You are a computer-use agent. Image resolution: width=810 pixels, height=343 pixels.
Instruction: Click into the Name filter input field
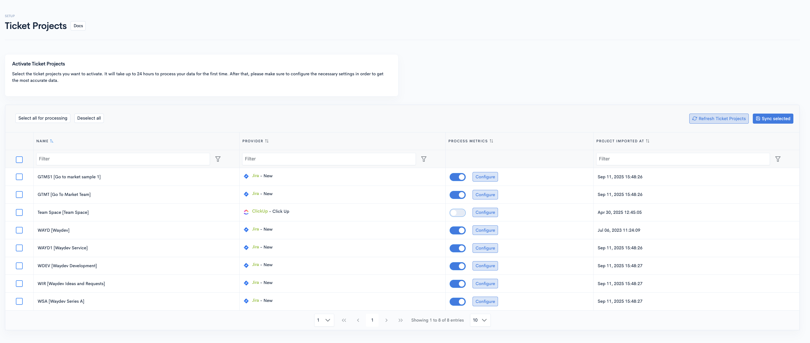(x=123, y=159)
